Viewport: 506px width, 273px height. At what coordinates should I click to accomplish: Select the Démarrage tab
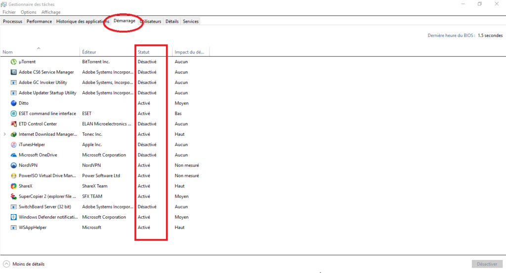(x=125, y=21)
